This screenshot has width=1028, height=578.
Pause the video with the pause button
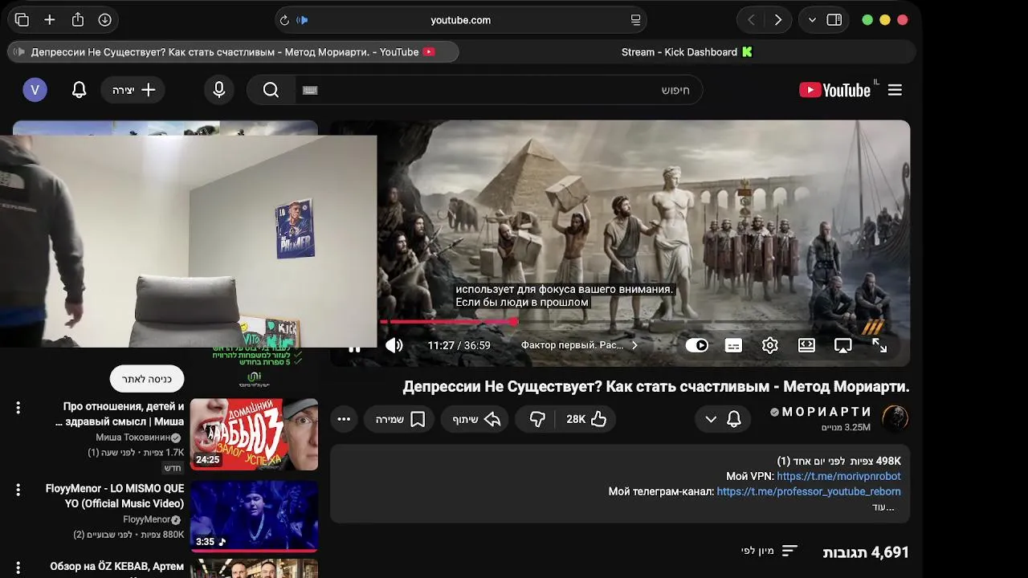click(354, 348)
